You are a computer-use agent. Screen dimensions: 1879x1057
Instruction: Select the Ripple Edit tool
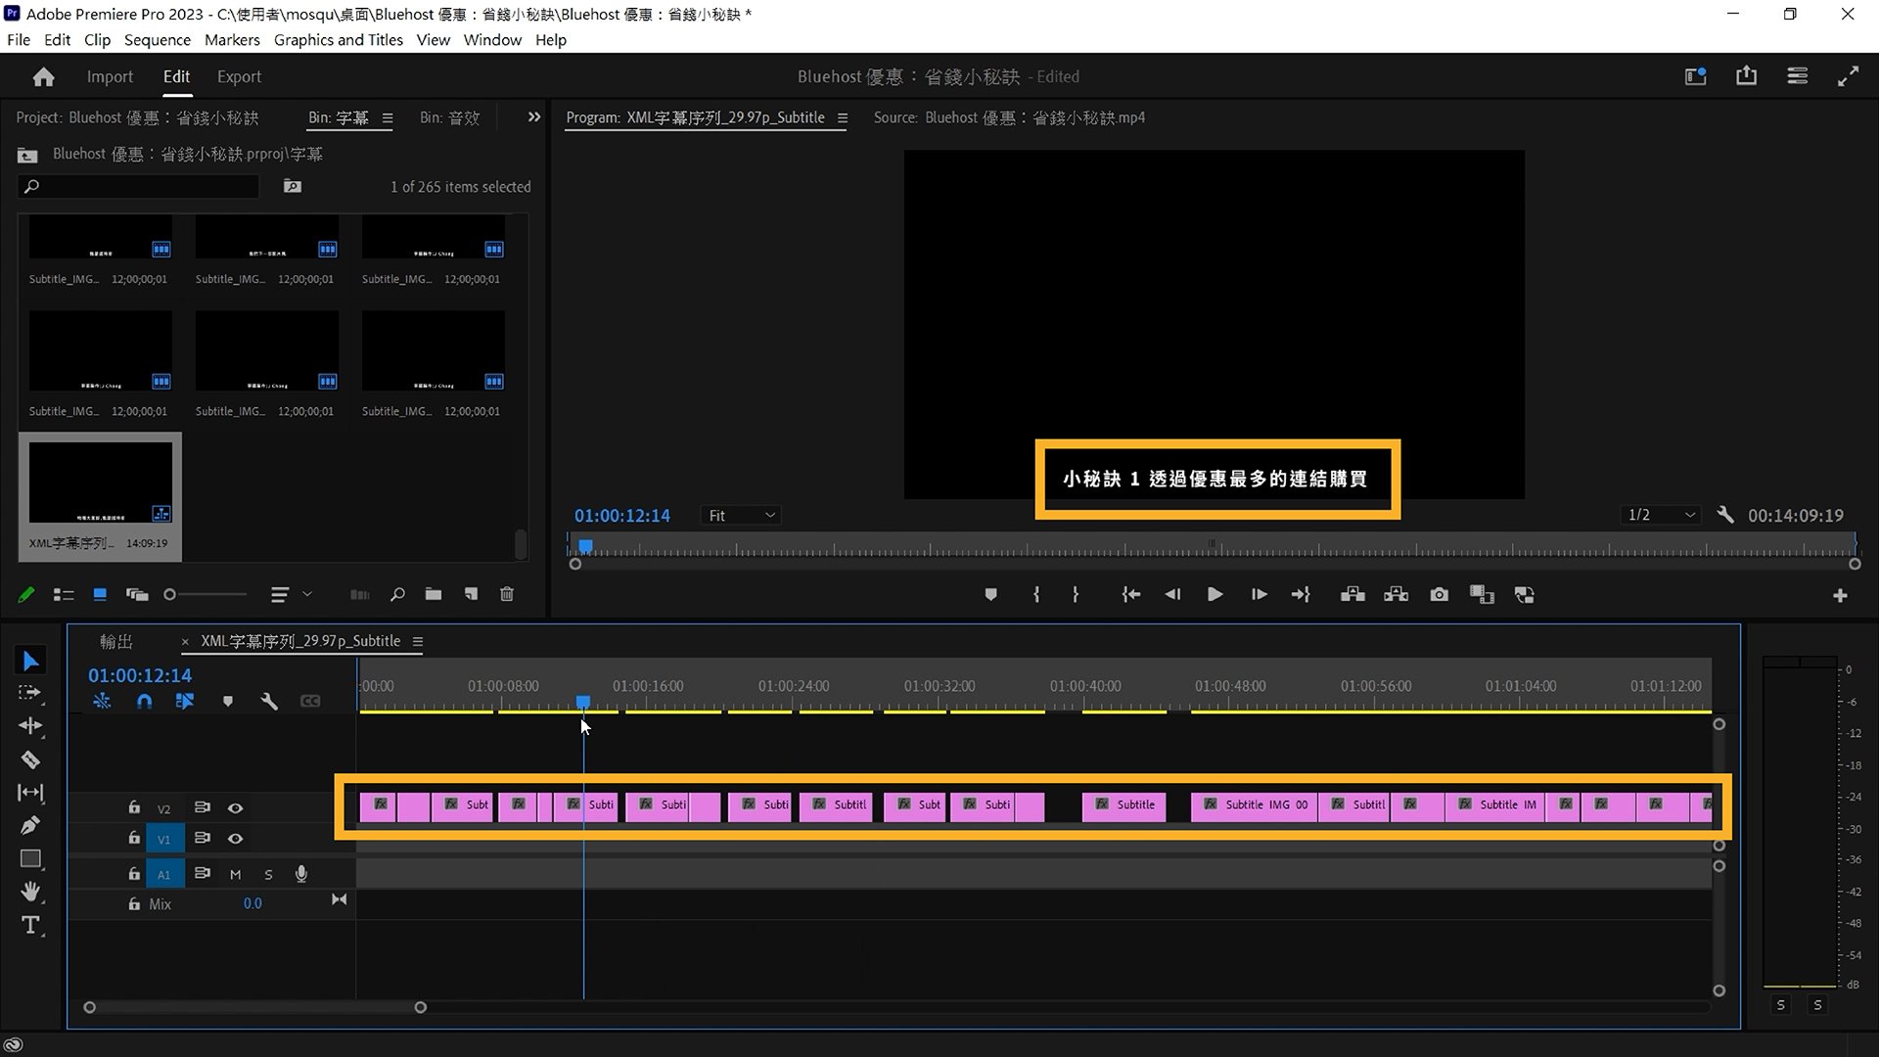click(30, 725)
